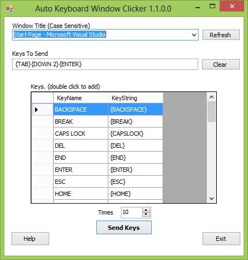Select the END key name cell
The width and height of the screenshot is (248, 260).
pyautogui.click(x=80, y=158)
